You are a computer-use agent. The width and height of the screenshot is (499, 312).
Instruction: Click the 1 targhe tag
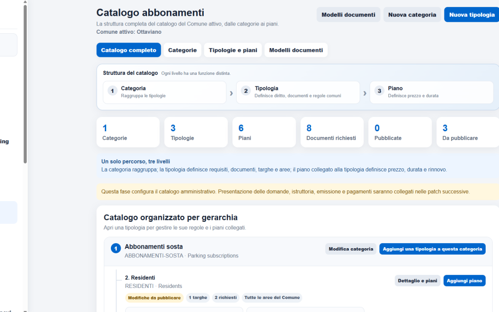[x=198, y=298]
